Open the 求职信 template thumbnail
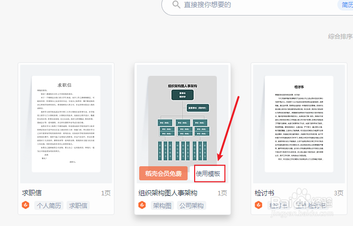 pos(66,124)
